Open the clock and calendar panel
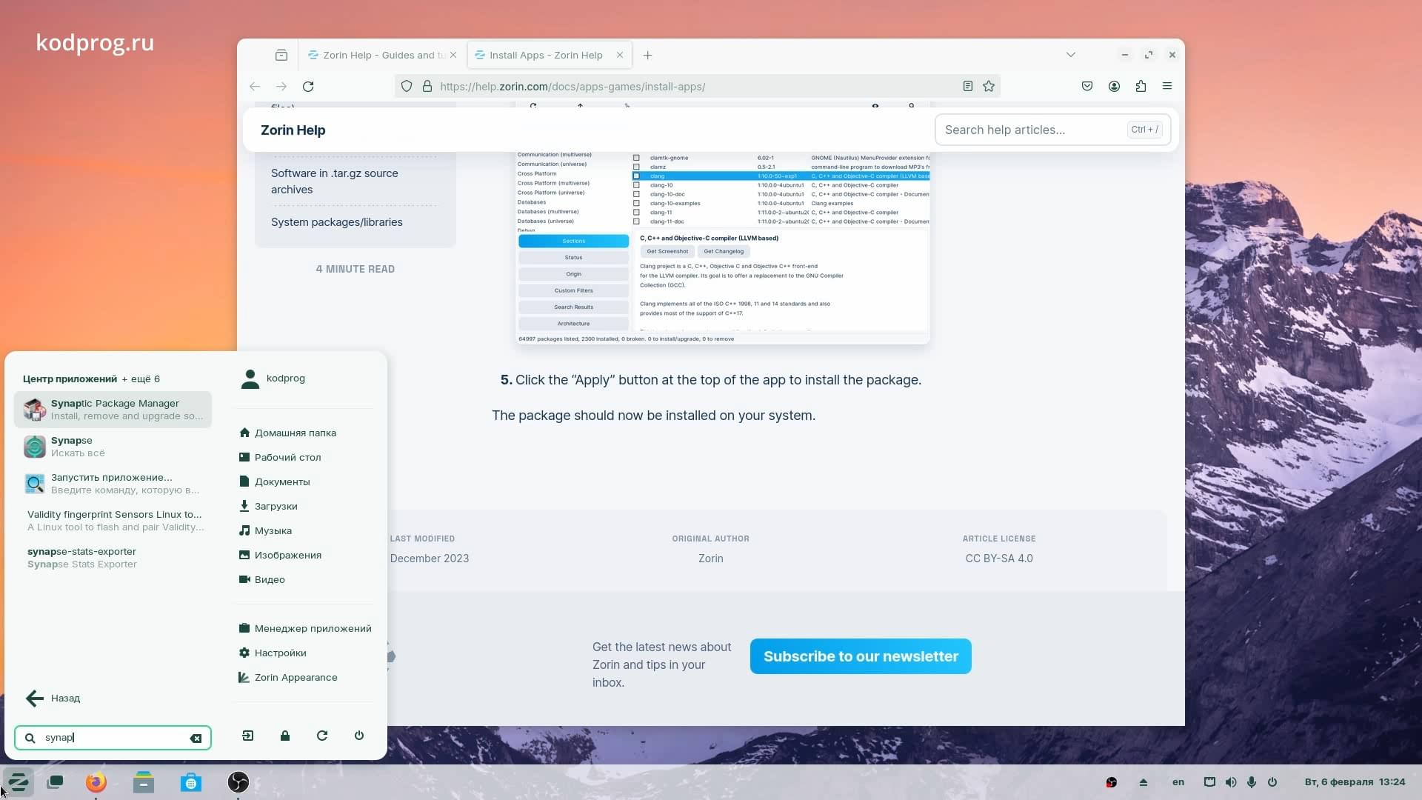 click(1355, 782)
